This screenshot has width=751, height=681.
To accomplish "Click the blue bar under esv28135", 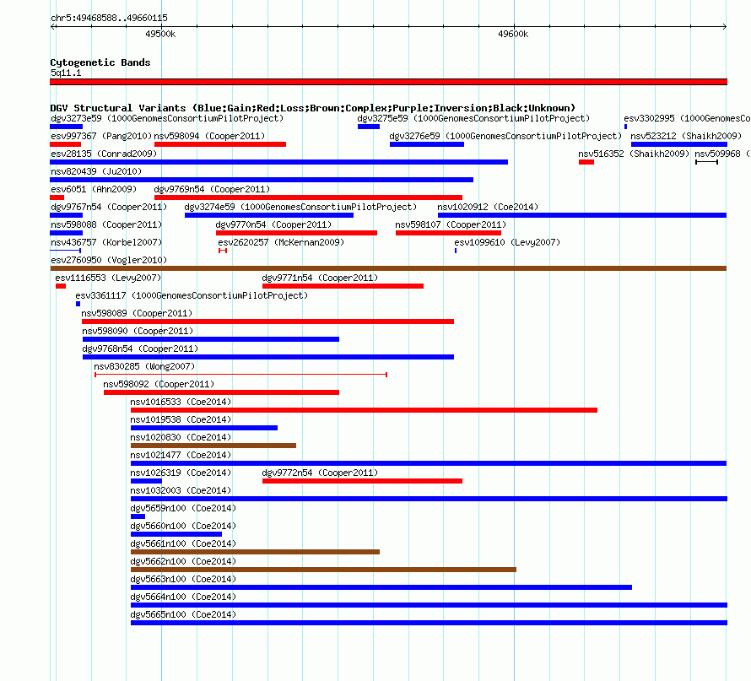I will tap(278, 162).
